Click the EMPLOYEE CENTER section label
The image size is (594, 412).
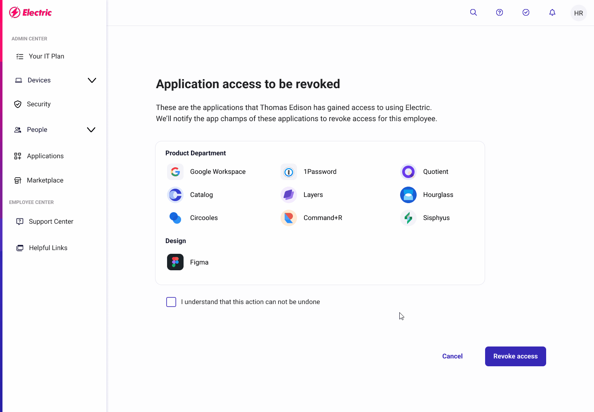pyautogui.click(x=31, y=202)
